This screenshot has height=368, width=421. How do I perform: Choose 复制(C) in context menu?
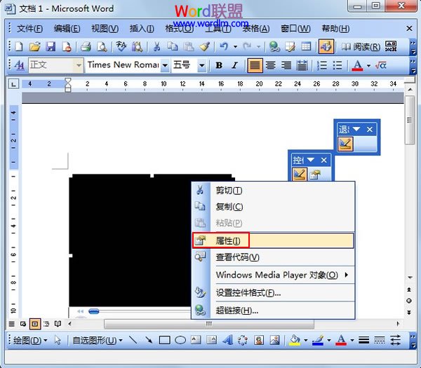pyautogui.click(x=274, y=207)
